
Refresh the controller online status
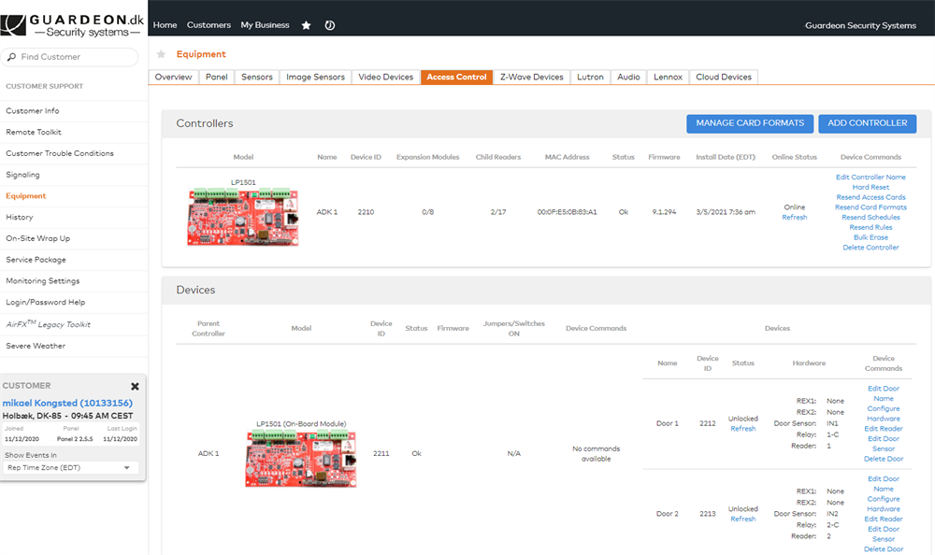click(794, 218)
